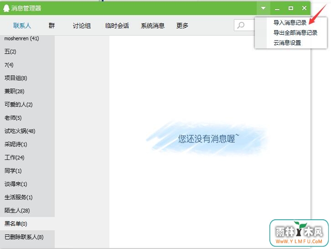This screenshot has height=249, width=331.
Task: Choose 导出全部消息记录 from menu
Action: [295, 32]
